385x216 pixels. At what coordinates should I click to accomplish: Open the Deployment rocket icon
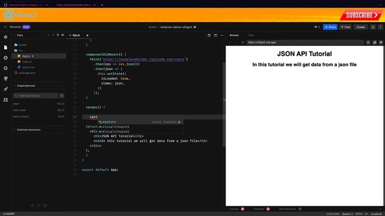coord(5,89)
